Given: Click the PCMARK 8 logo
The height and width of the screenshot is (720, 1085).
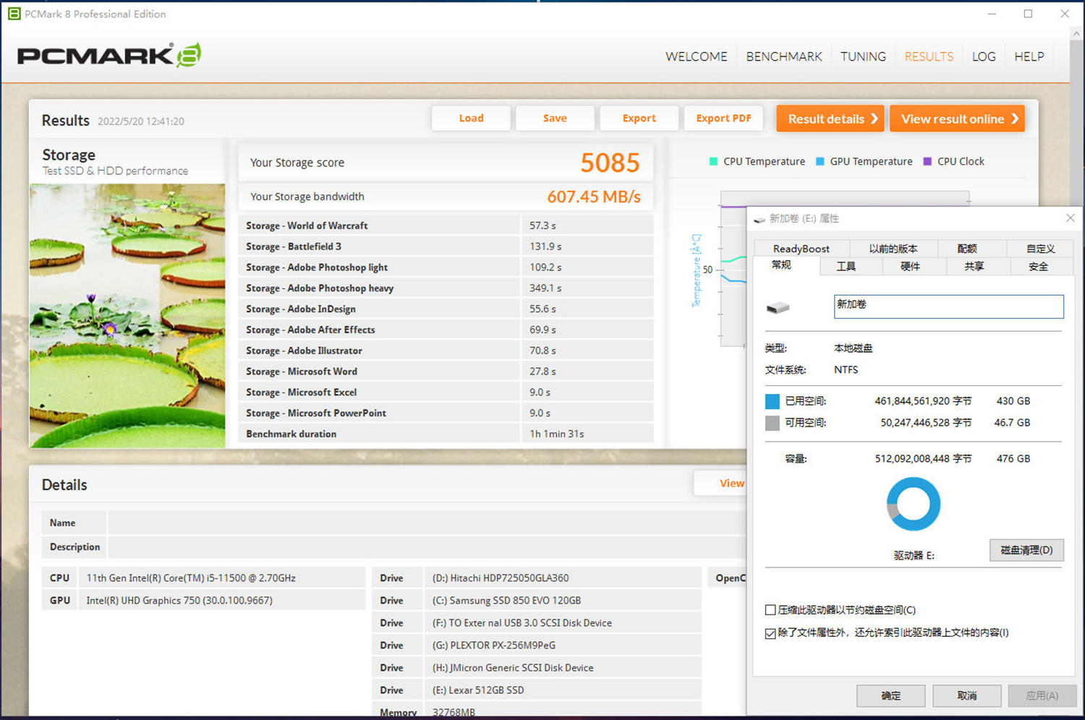Looking at the screenshot, I should click(109, 55).
